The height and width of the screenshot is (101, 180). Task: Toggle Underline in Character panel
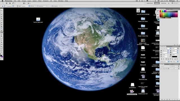175,59
